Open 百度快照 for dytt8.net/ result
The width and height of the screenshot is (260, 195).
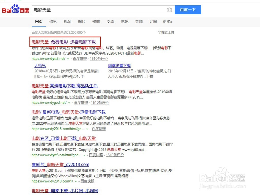pyautogui.click(x=80, y=58)
